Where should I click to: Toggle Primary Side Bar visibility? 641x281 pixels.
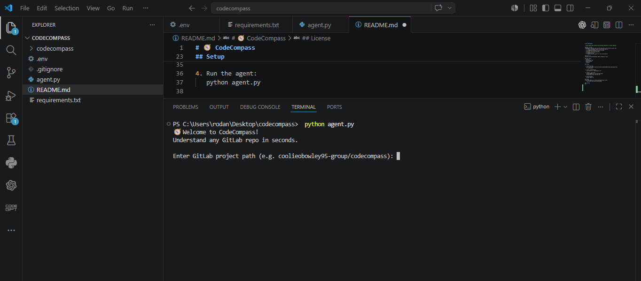546,8
